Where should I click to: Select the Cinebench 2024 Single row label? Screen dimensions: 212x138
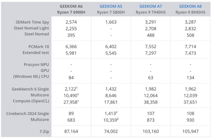click(x=28, y=114)
